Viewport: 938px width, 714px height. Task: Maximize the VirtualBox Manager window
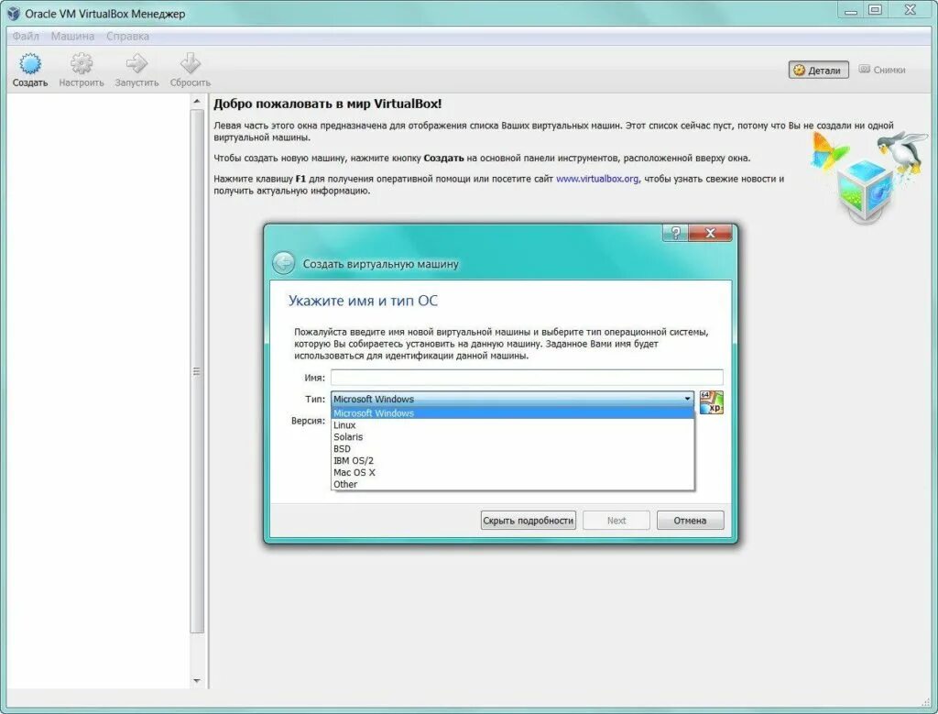tap(875, 10)
